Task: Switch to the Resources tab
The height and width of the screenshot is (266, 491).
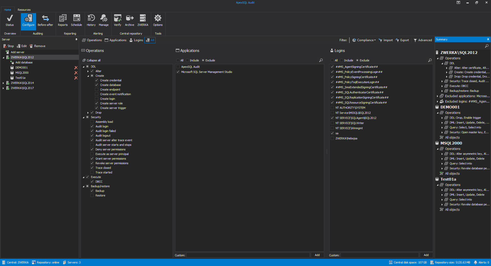Action: [x=24, y=10]
